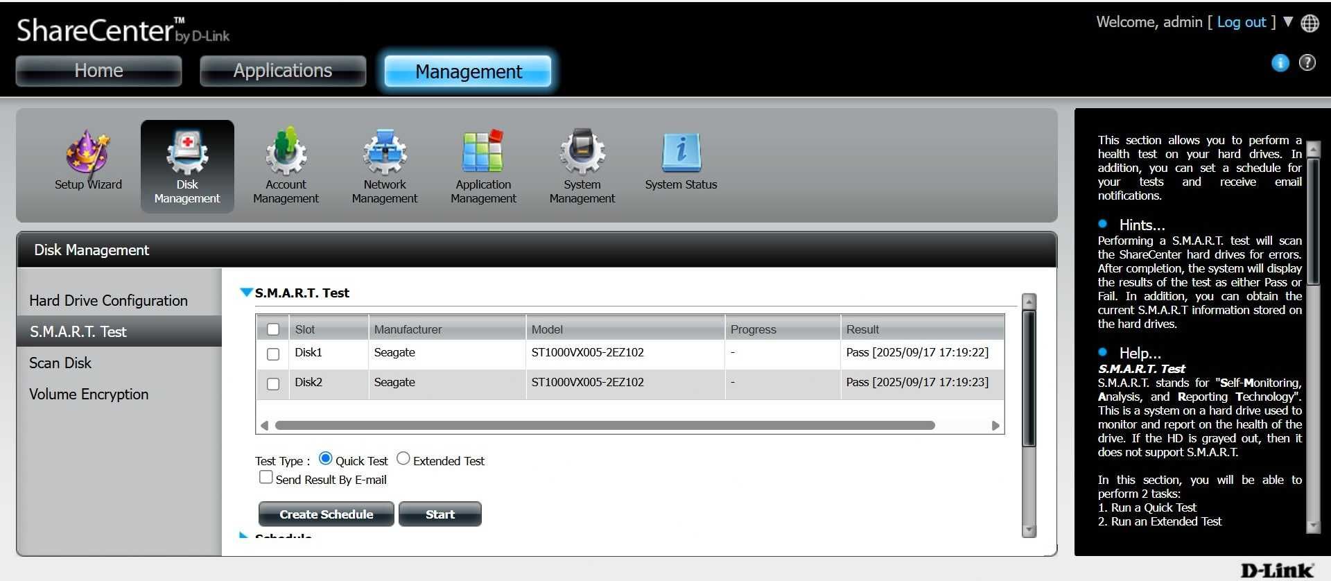Viewport: 1331px width, 581px height.
Task: Click the Model column header
Action: click(x=625, y=329)
